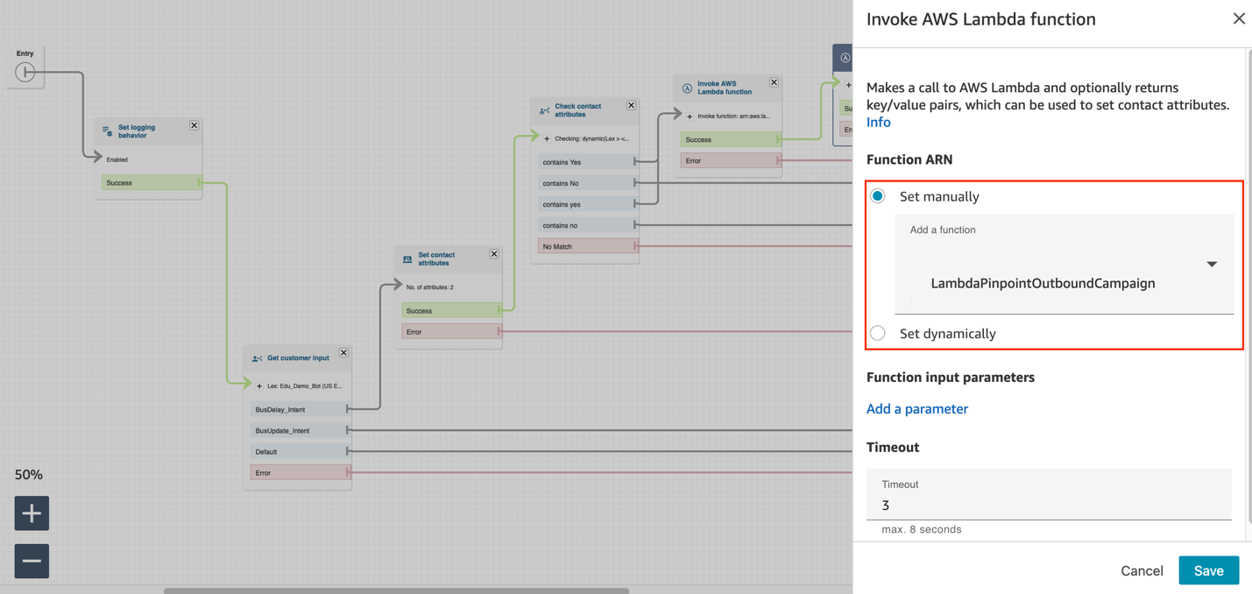The image size is (1252, 594).
Task: Remove the Invoke AWS Lambda function block
Action: point(774,82)
